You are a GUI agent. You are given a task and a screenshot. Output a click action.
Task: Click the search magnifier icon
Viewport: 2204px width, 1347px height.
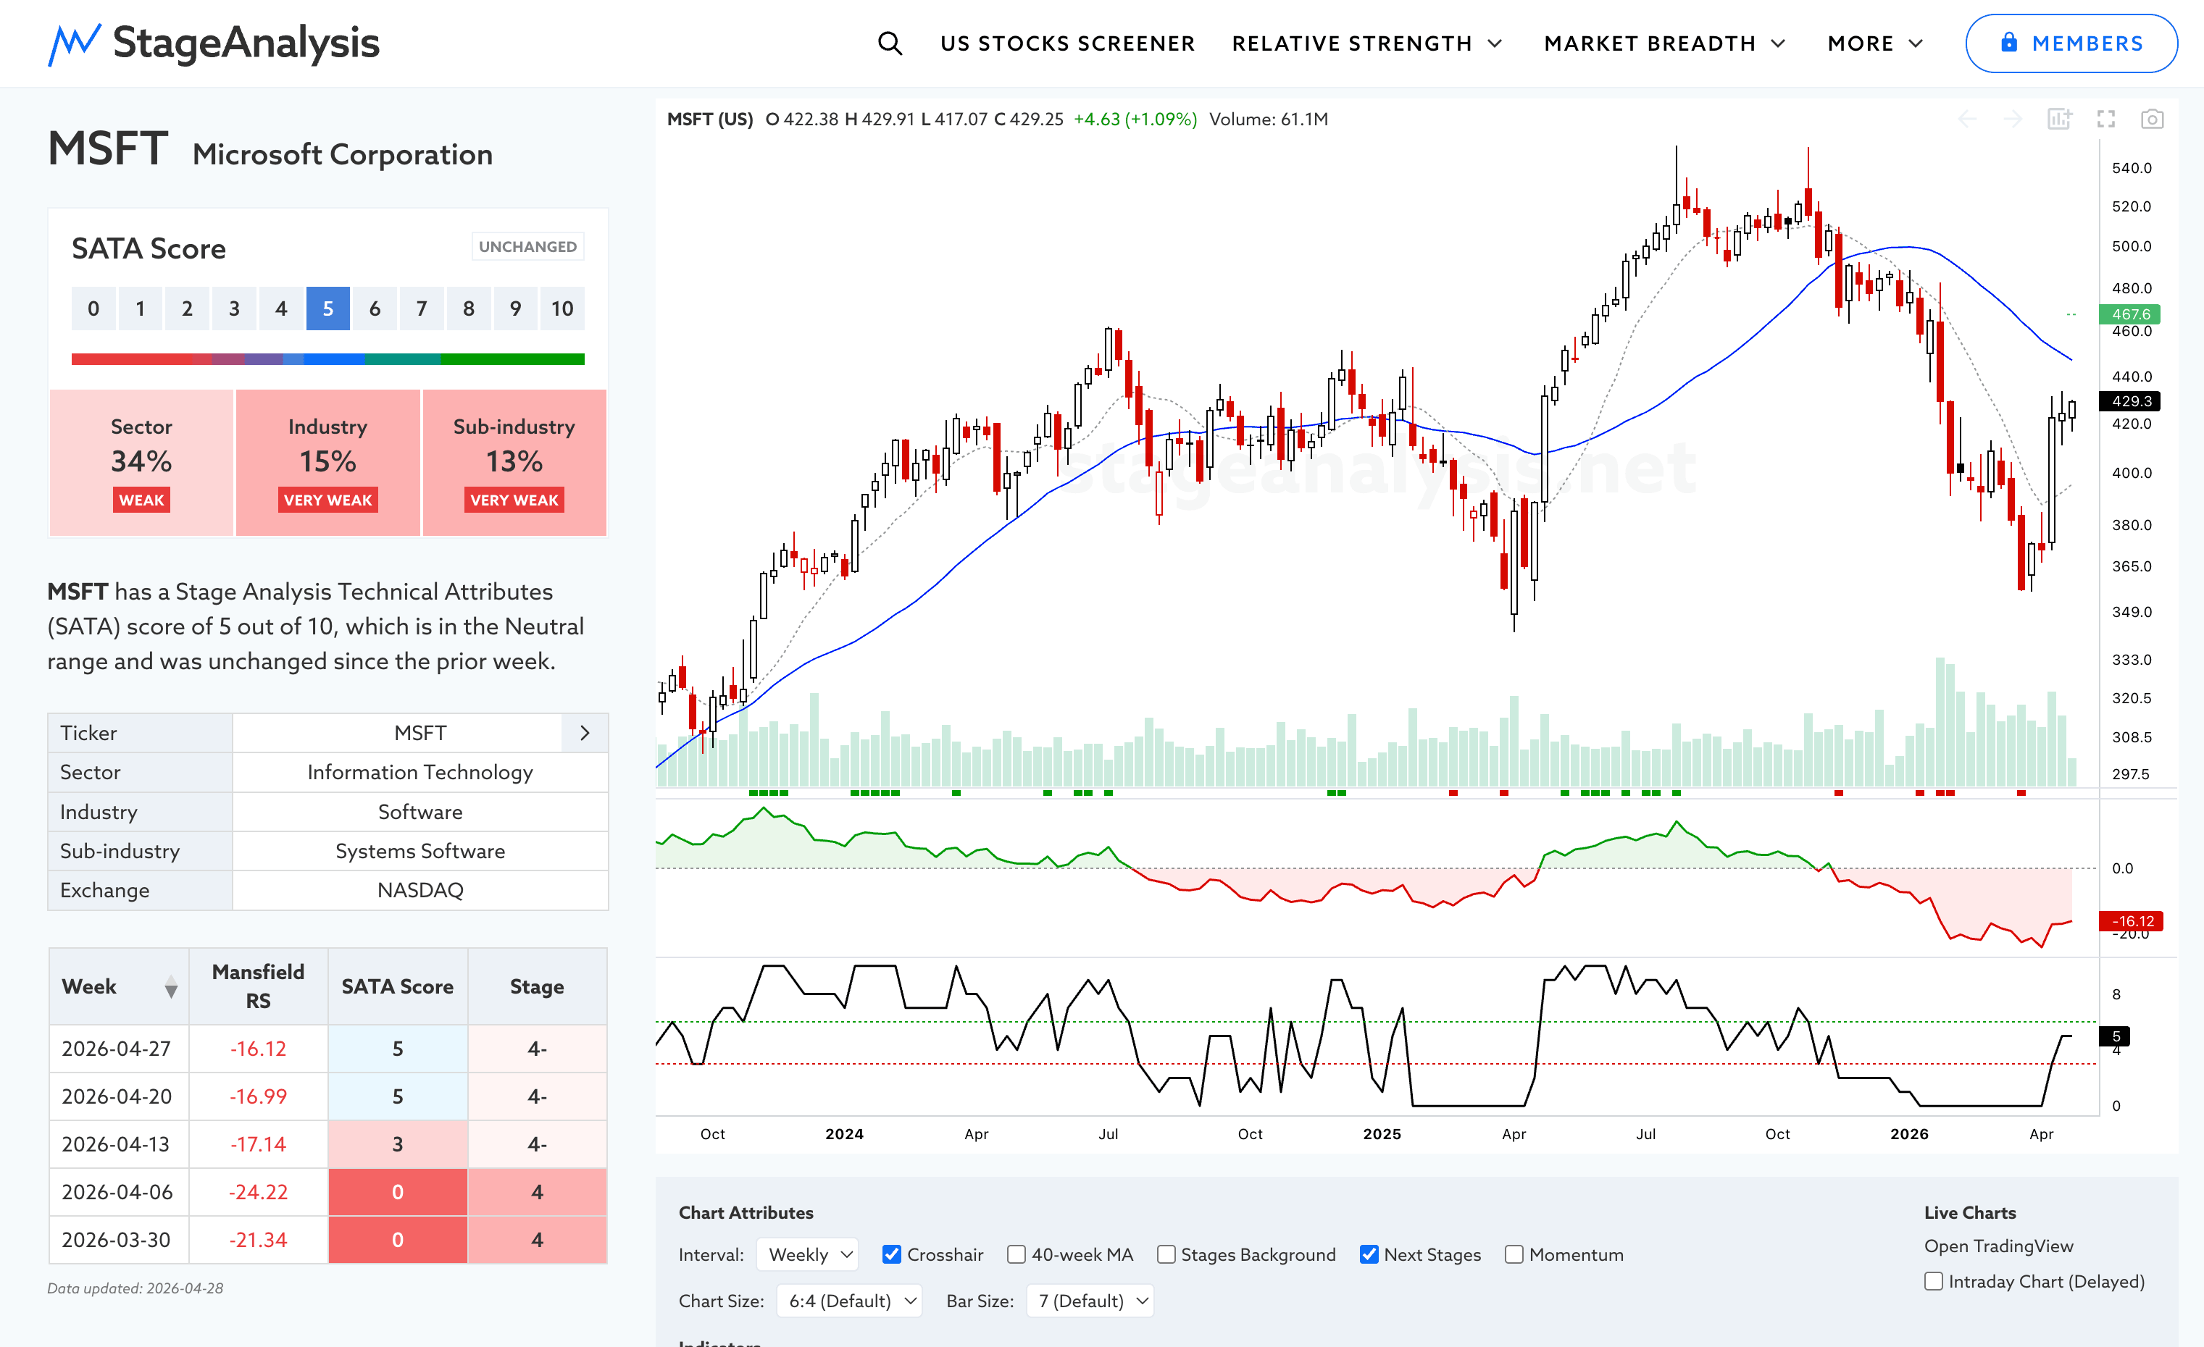(889, 43)
